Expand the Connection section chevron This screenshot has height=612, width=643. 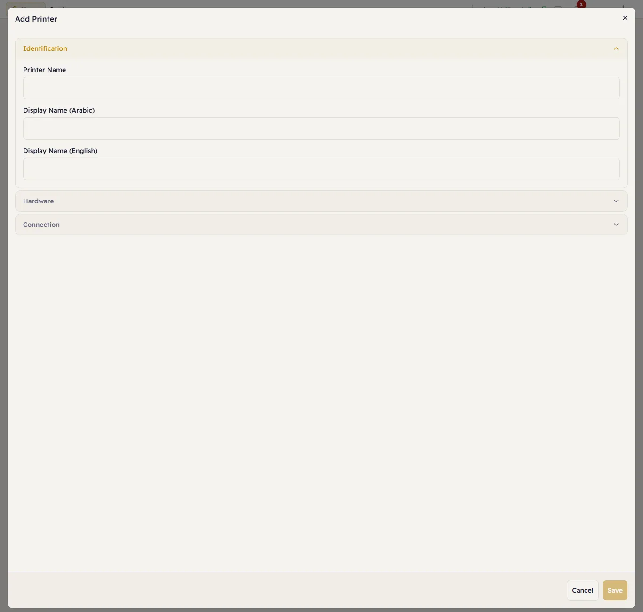(x=616, y=225)
